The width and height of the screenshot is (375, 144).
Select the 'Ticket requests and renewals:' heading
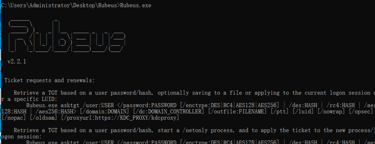[50, 80]
